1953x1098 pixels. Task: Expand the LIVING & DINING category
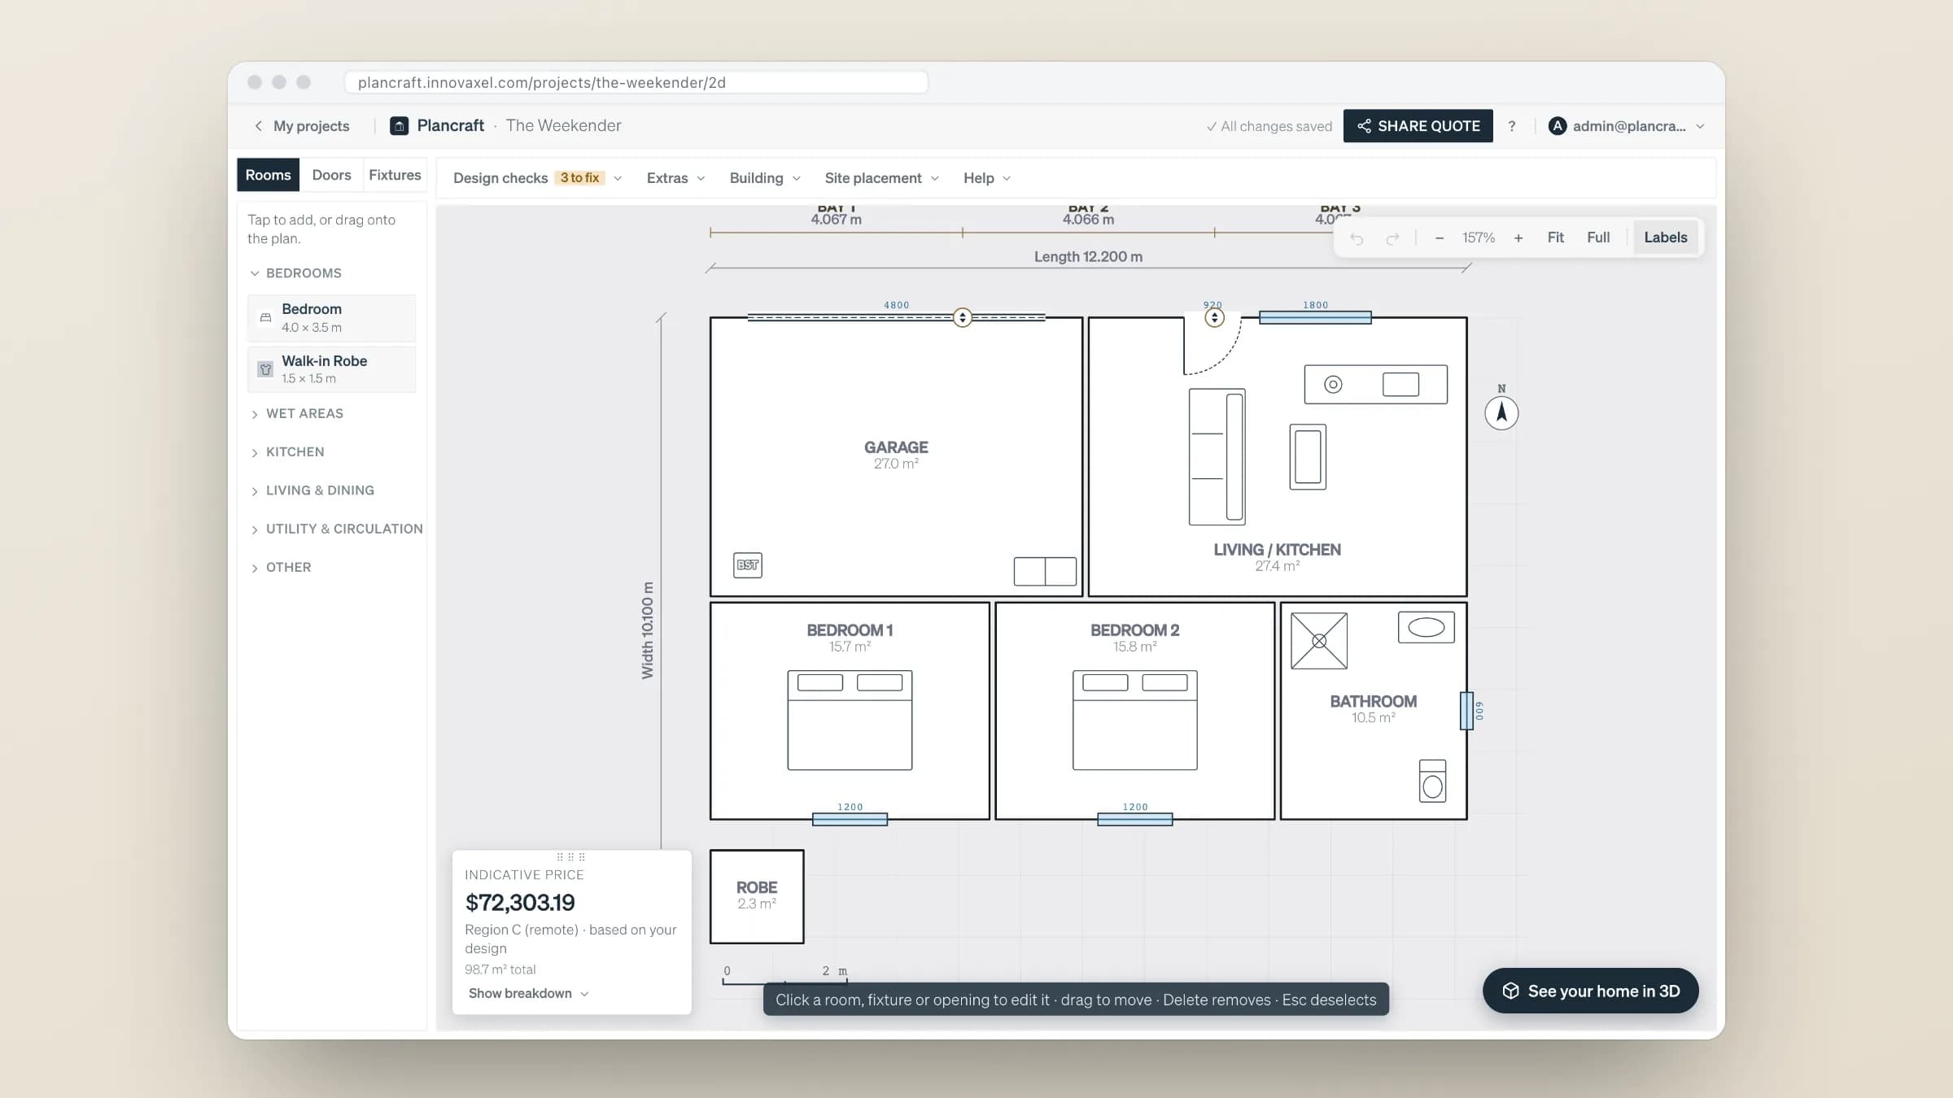tap(312, 490)
